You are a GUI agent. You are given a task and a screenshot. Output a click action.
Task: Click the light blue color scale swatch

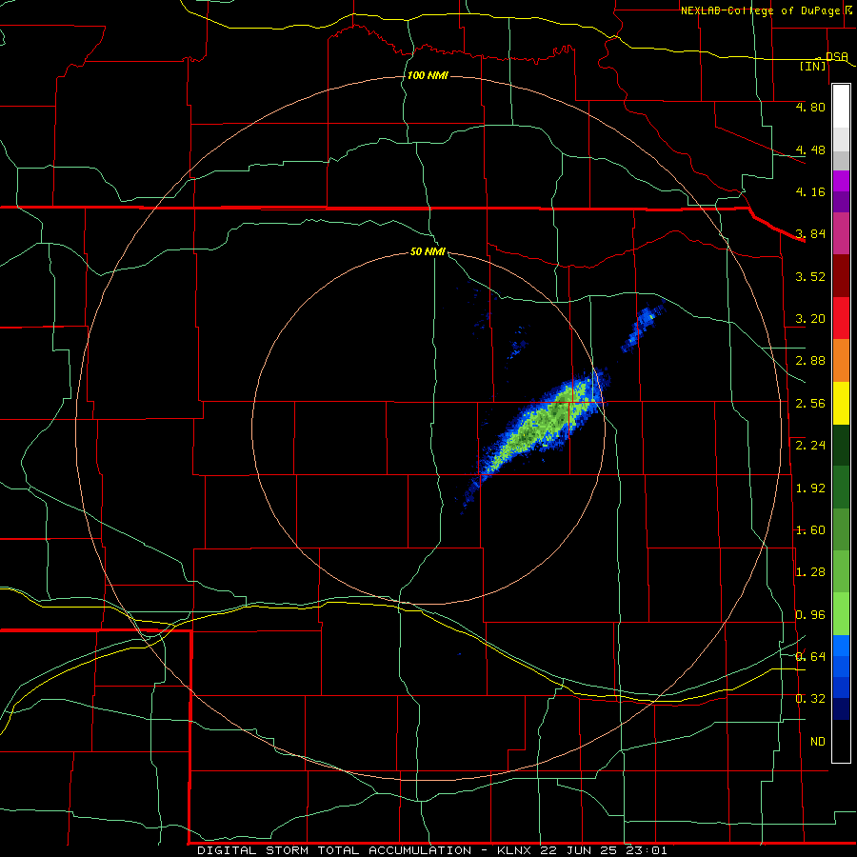[x=841, y=646]
